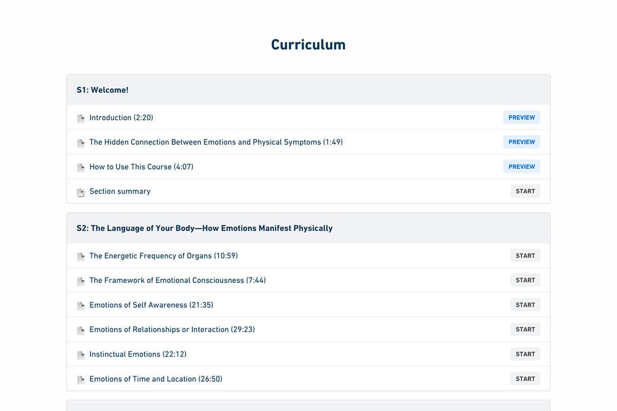617x411 pixels.
Task: Open the Introduction (2:20) lesson title
Action: point(121,118)
